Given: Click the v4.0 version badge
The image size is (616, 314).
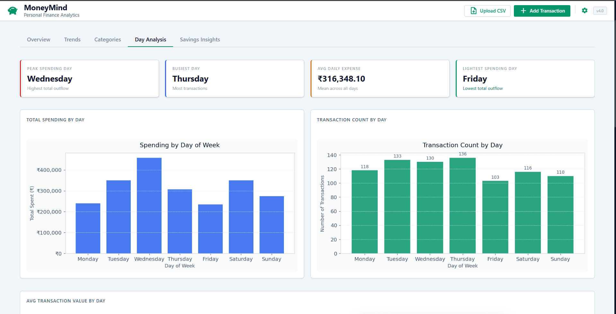Looking at the screenshot, I should tap(600, 11).
